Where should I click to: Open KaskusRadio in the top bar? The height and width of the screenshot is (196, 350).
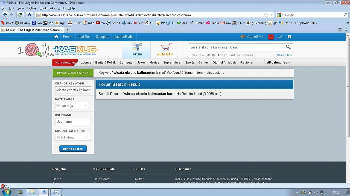pyautogui.click(x=124, y=37)
